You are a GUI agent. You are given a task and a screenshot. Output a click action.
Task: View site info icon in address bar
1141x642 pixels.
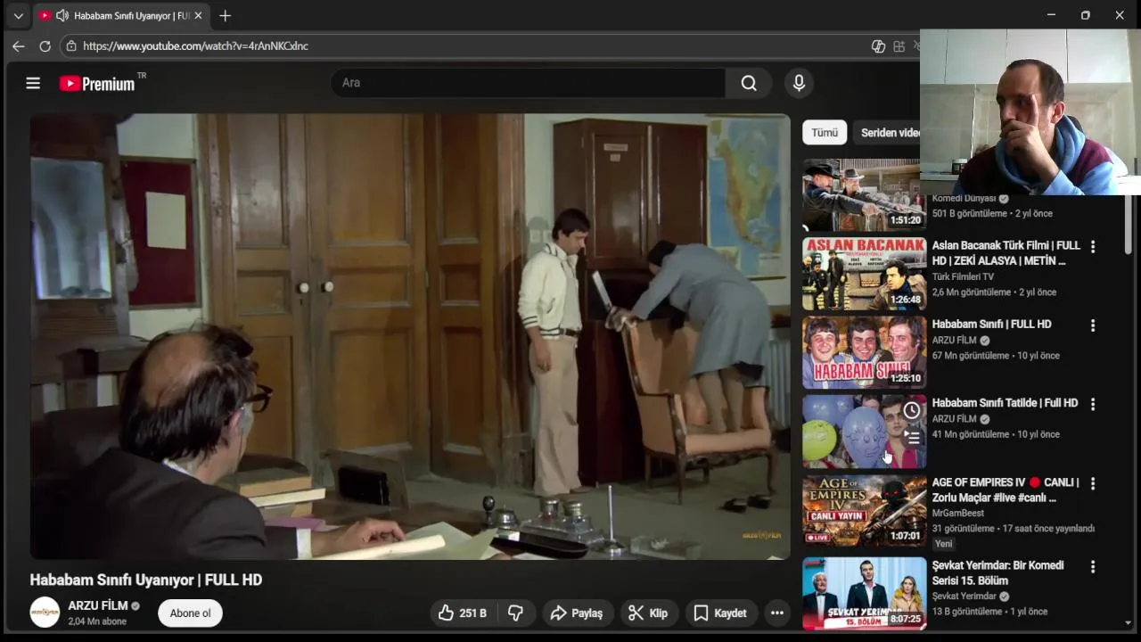click(71, 45)
